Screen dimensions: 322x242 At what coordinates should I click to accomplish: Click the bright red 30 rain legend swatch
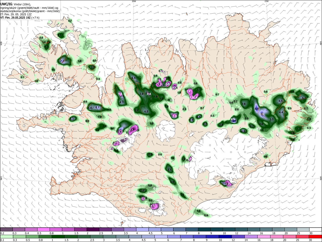315,236
